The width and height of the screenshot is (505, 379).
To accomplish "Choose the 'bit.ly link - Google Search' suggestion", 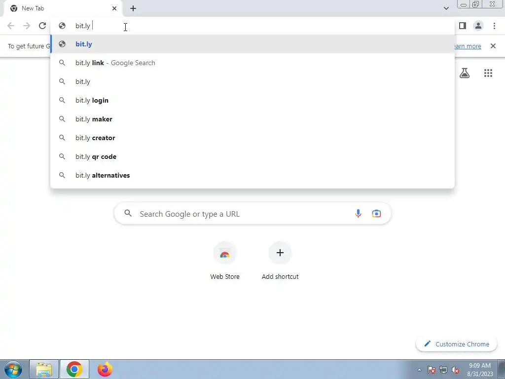I will pyautogui.click(x=252, y=63).
